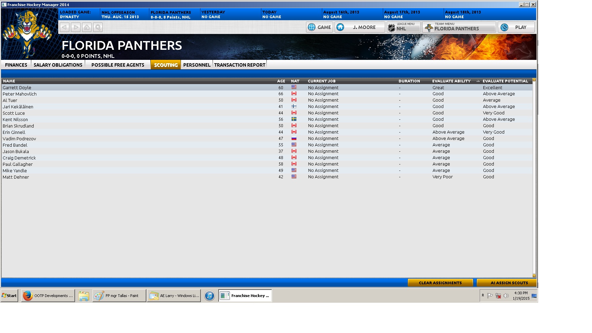Expand the Florida Panthers Team Menu
Screen dimensions: 592x333
[459, 27]
